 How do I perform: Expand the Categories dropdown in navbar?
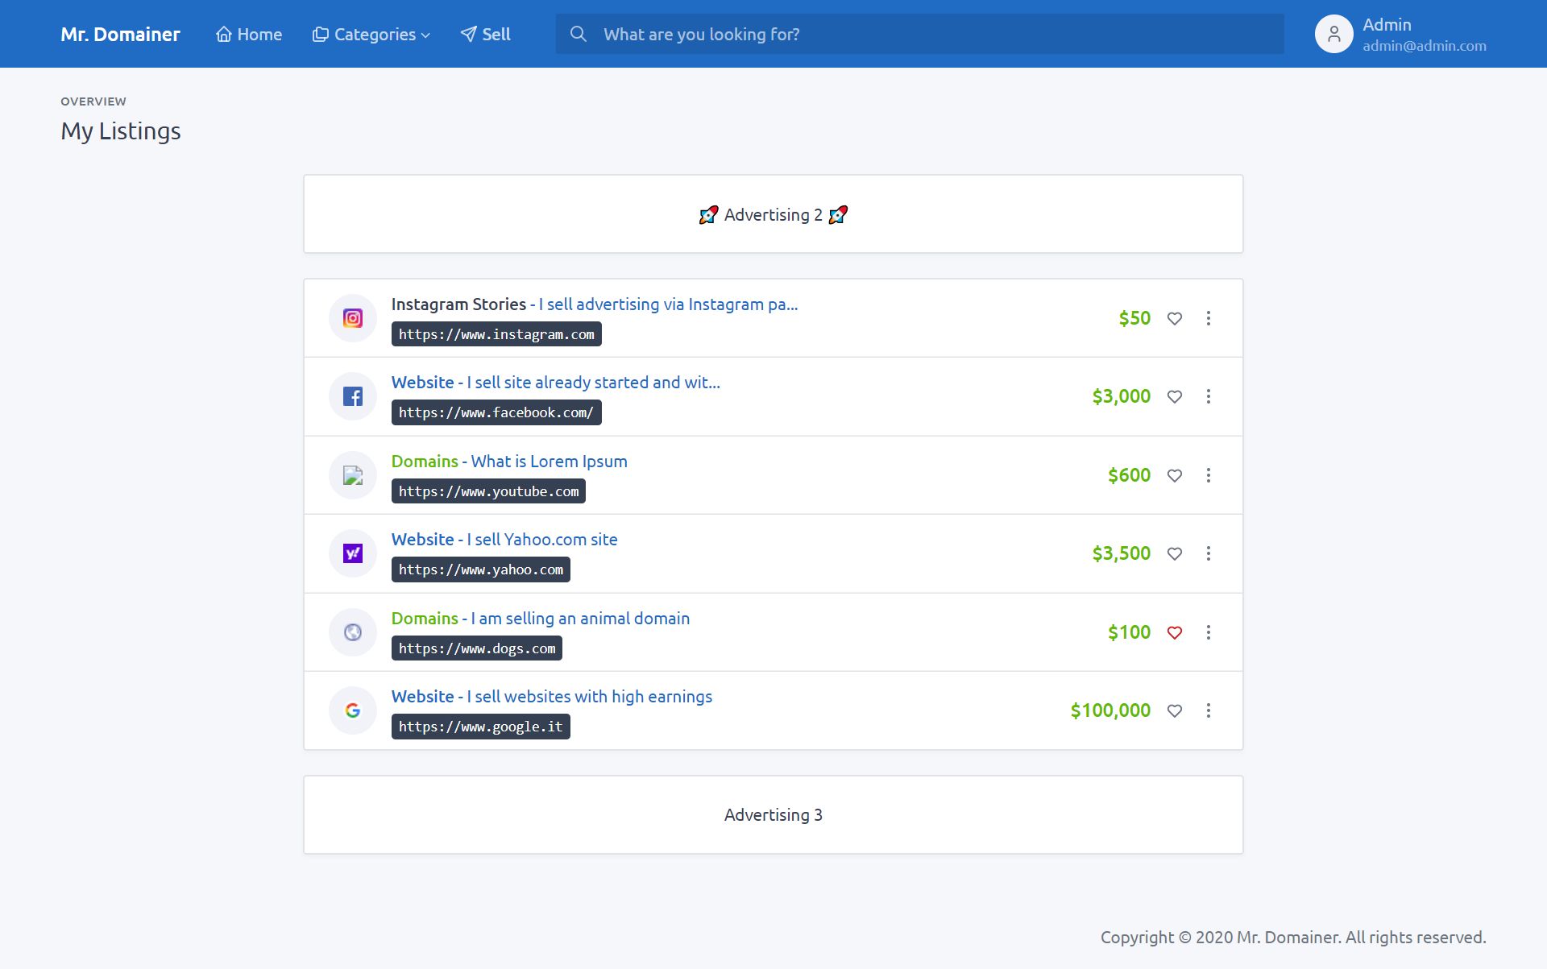coord(371,35)
